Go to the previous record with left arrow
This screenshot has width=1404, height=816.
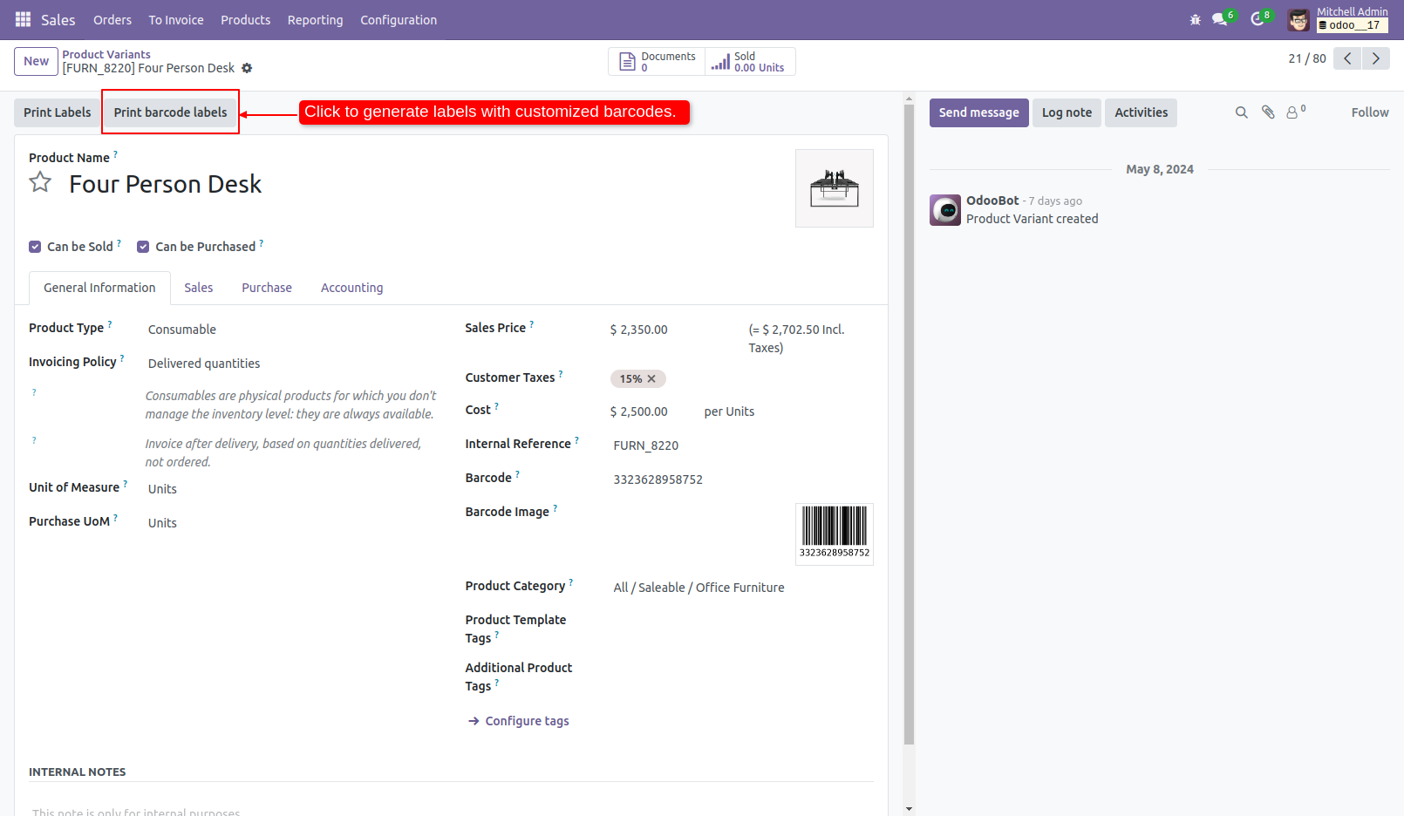1347,58
